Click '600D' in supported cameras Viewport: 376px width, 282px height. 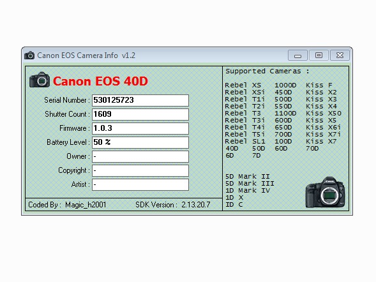click(x=283, y=121)
